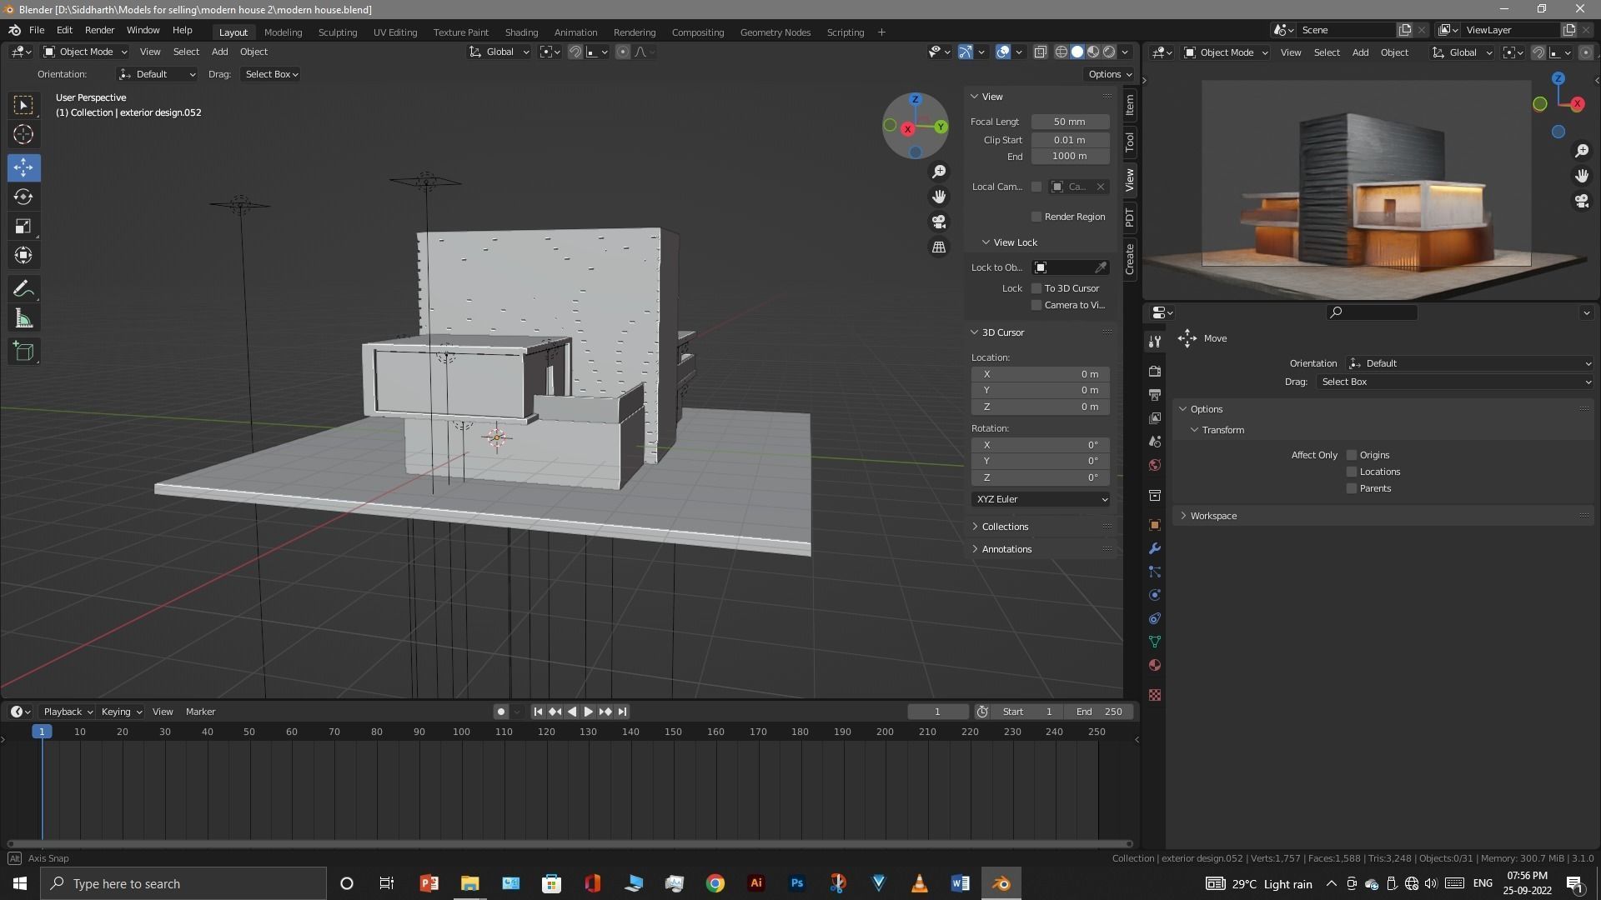Open the Particles properties tab
The height and width of the screenshot is (900, 1601).
[1155, 572]
